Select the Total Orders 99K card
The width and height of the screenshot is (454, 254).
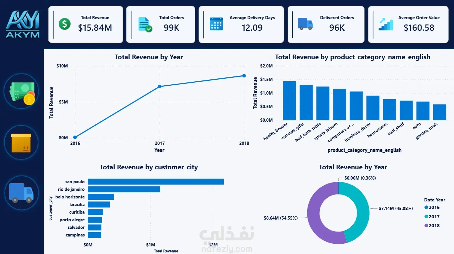pyautogui.click(x=161, y=24)
